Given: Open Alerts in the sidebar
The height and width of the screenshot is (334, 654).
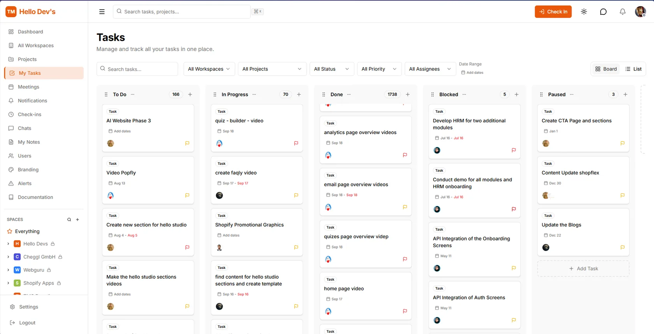Looking at the screenshot, I should [x=44, y=184].
